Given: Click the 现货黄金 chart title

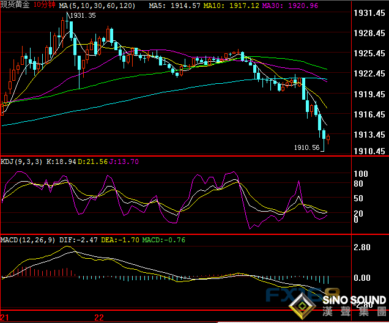Looking at the screenshot, I should click(16, 5).
